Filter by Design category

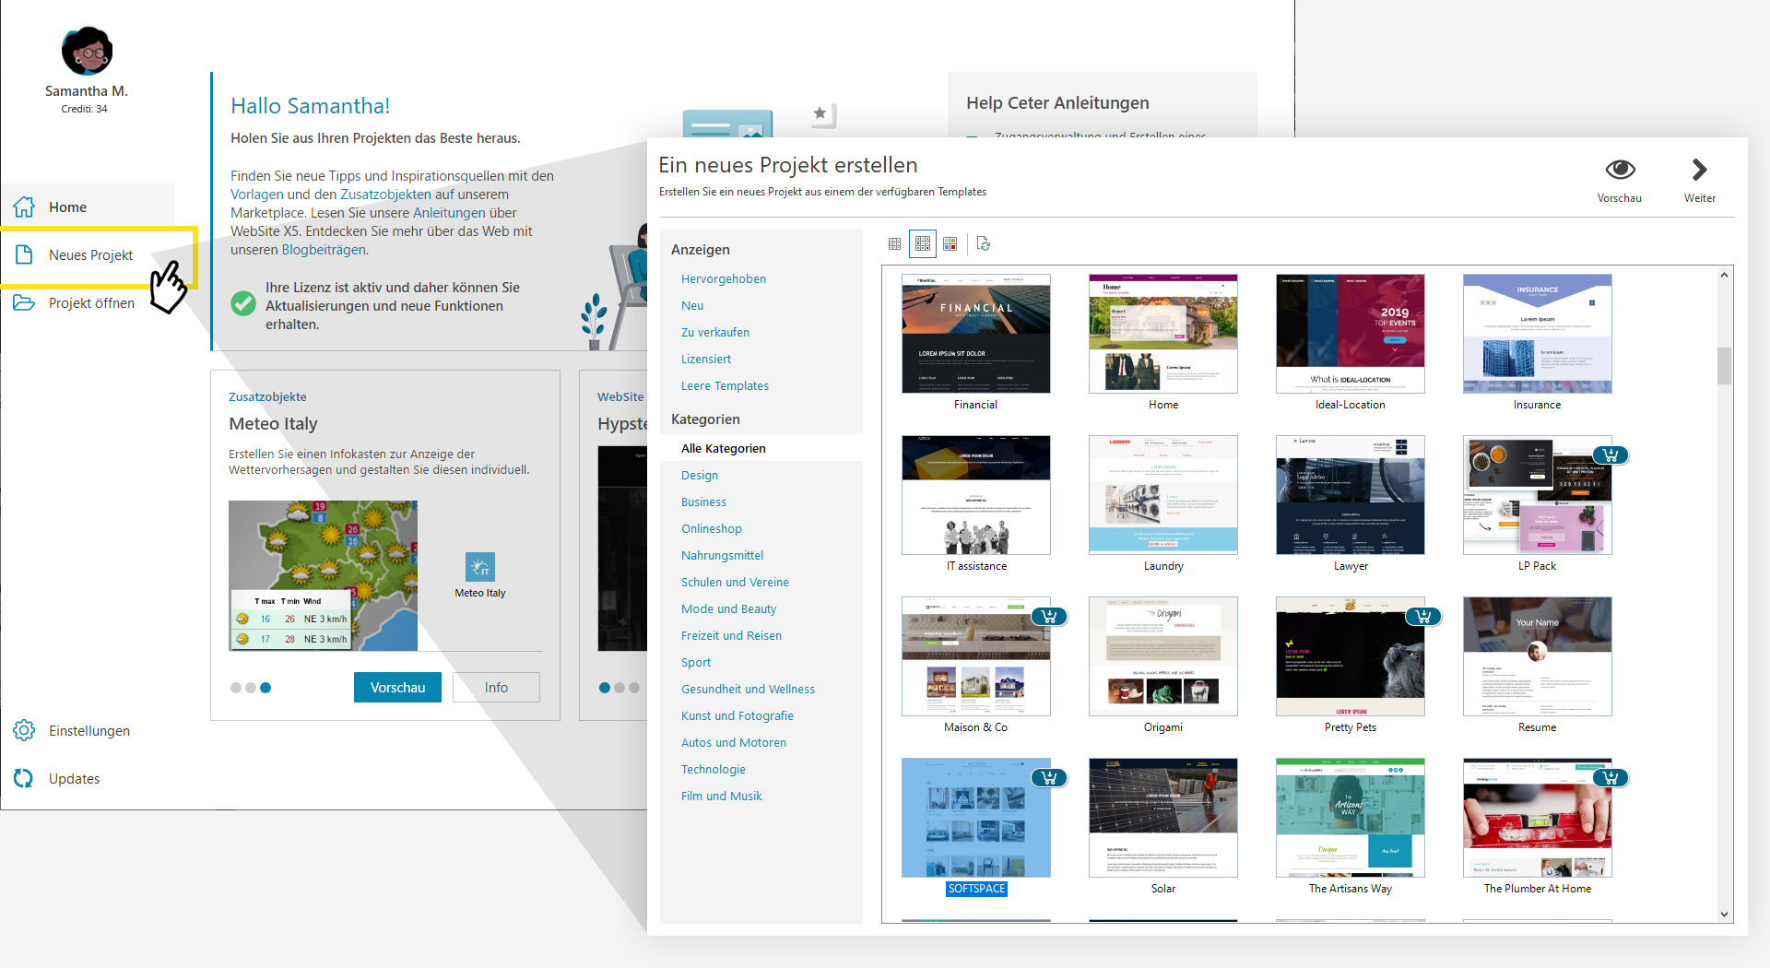coord(700,476)
